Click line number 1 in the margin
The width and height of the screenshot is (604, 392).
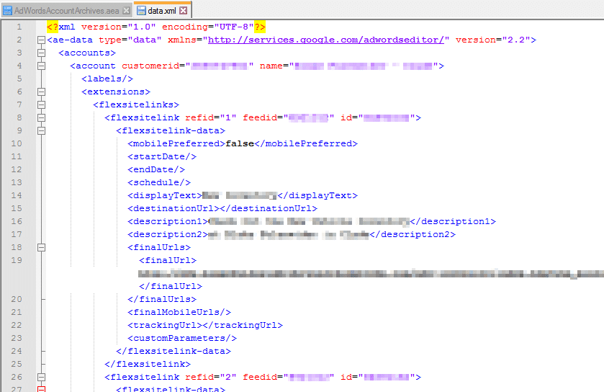(19, 27)
